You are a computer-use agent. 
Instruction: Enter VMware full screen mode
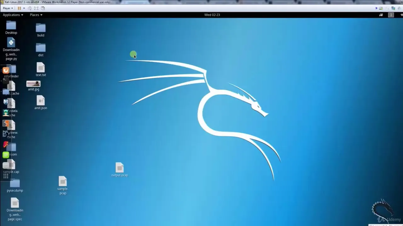point(36,8)
